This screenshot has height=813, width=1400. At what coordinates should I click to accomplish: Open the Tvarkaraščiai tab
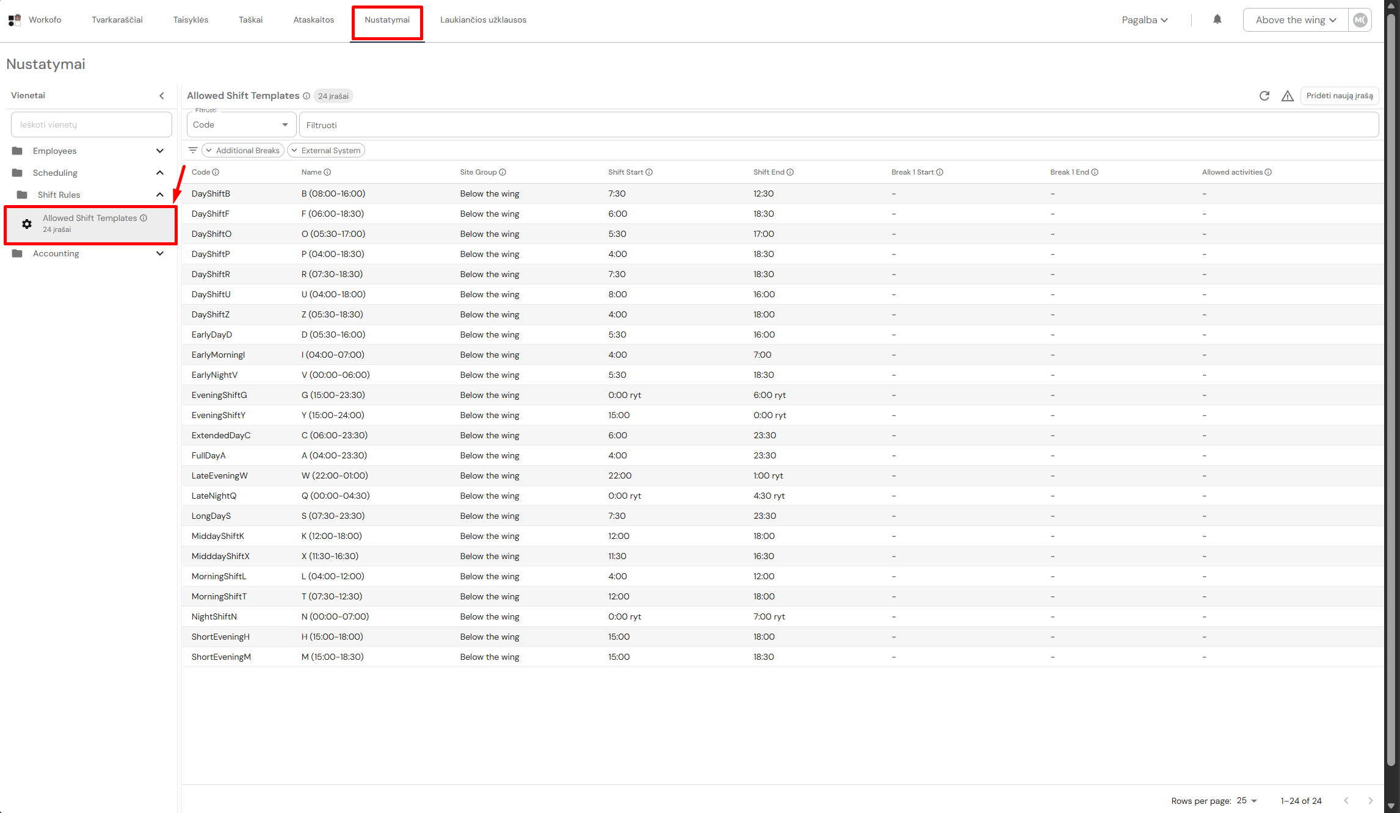tap(117, 20)
